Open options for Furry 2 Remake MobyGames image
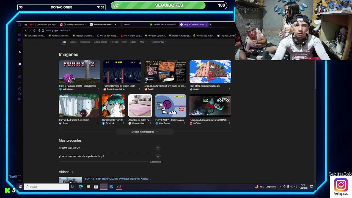The height and width of the screenshot is (198, 352). point(98,89)
